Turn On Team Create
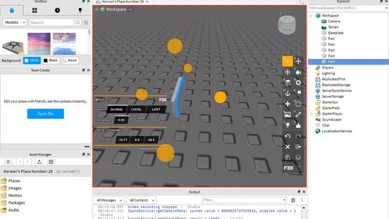This screenshot has width=389, height=219. pyautogui.click(x=46, y=114)
